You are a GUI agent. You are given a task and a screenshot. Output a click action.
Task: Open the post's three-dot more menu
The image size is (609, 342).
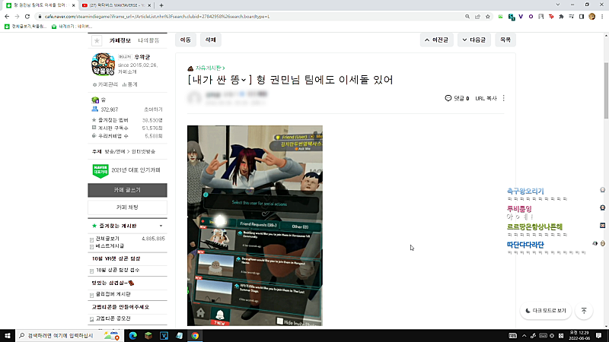pos(504,98)
